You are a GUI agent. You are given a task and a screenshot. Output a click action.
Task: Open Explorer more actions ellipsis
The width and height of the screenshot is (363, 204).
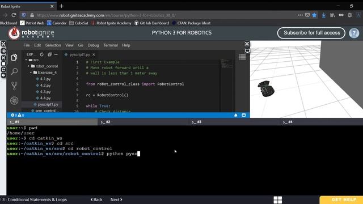[56, 54]
